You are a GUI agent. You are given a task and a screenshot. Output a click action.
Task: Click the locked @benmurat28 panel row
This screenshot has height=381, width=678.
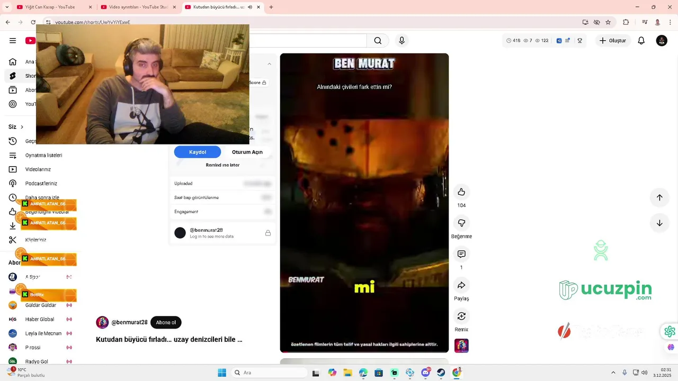point(222,233)
